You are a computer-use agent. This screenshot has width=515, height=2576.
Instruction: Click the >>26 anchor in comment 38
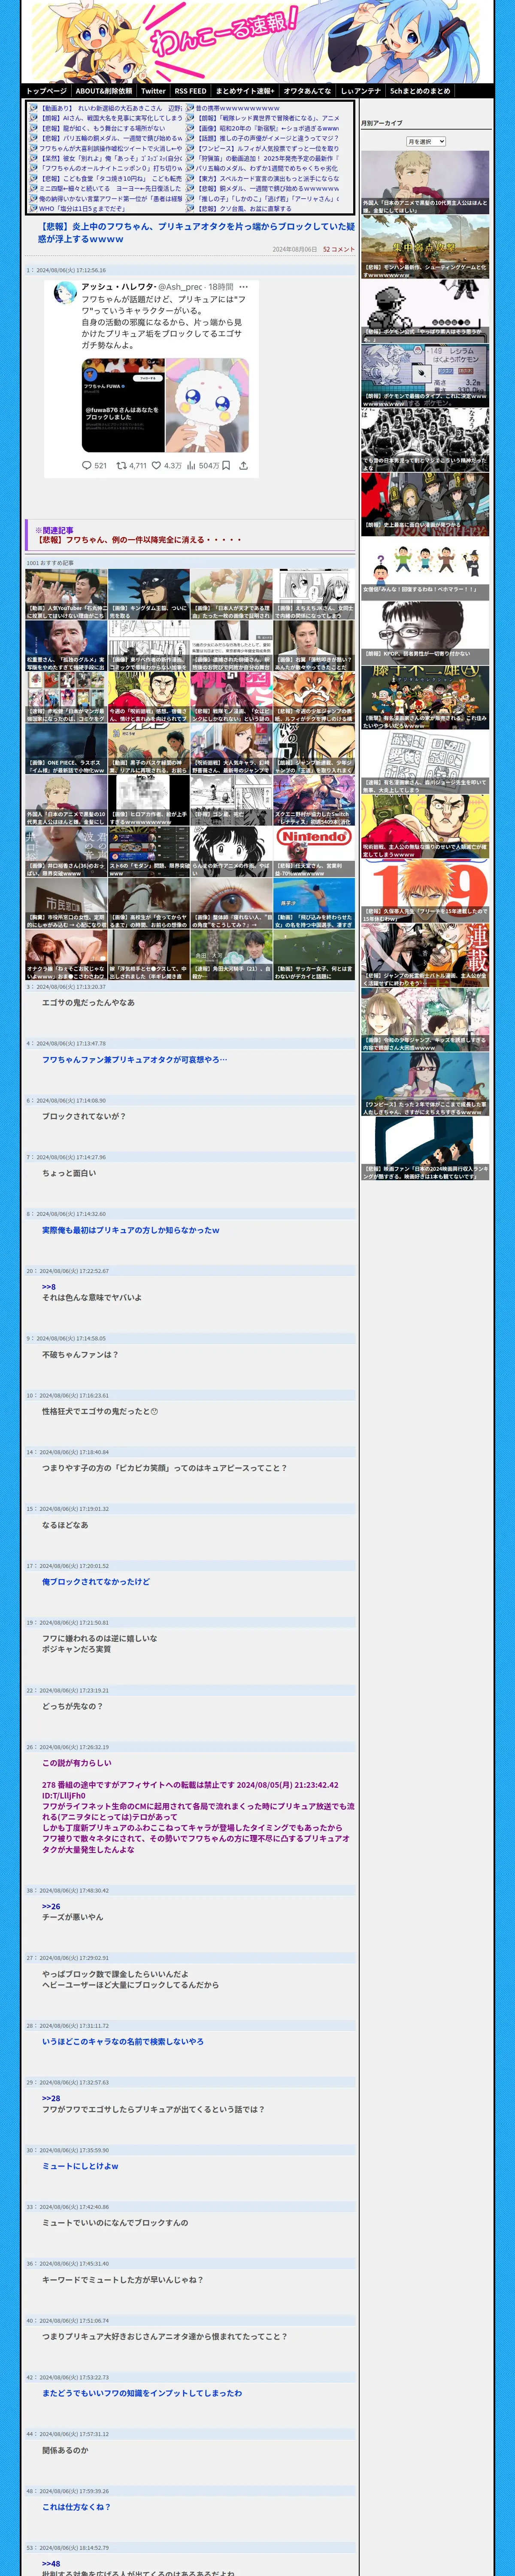51,1906
